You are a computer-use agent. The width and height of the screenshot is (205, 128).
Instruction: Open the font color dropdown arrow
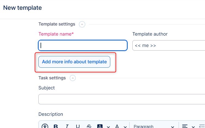(x=125, y=127)
